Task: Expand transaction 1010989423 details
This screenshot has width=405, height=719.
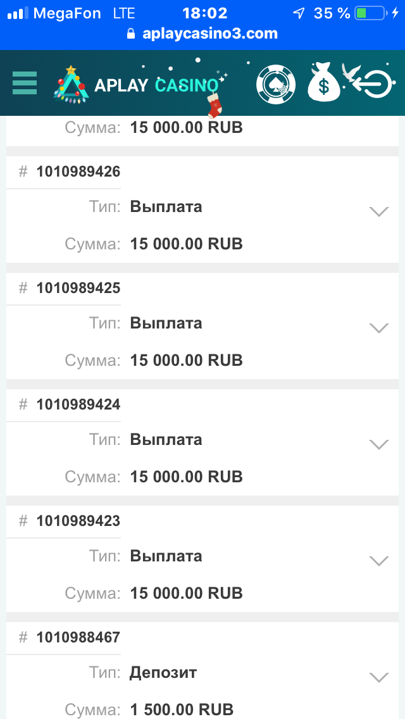Action: [378, 561]
